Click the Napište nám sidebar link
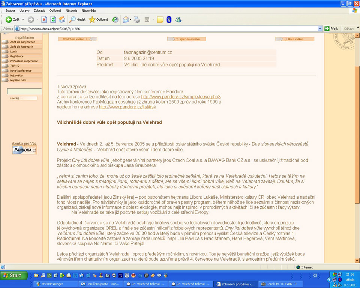The width and height of the screenshot is (360, 288). [x=22, y=80]
